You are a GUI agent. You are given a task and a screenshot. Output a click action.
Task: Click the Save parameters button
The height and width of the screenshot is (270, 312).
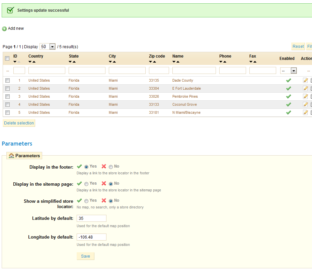click(x=85, y=256)
